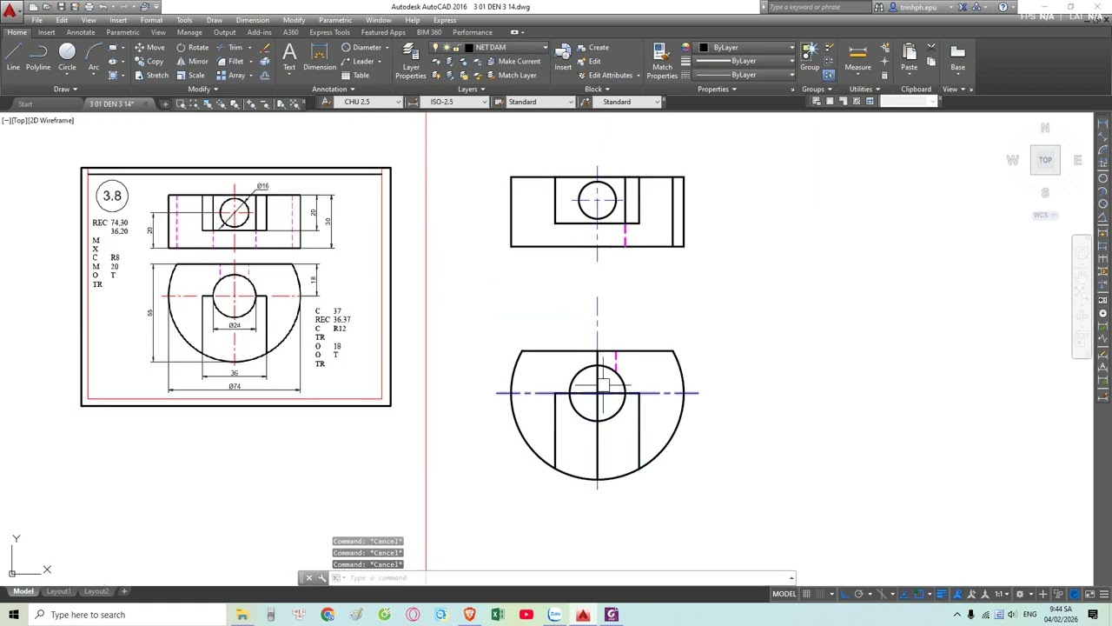Toggle polar tracking in status bar
Screen dimensions: 1112x626
coord(858,595)
